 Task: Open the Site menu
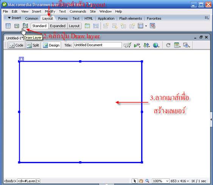point(93,11)
